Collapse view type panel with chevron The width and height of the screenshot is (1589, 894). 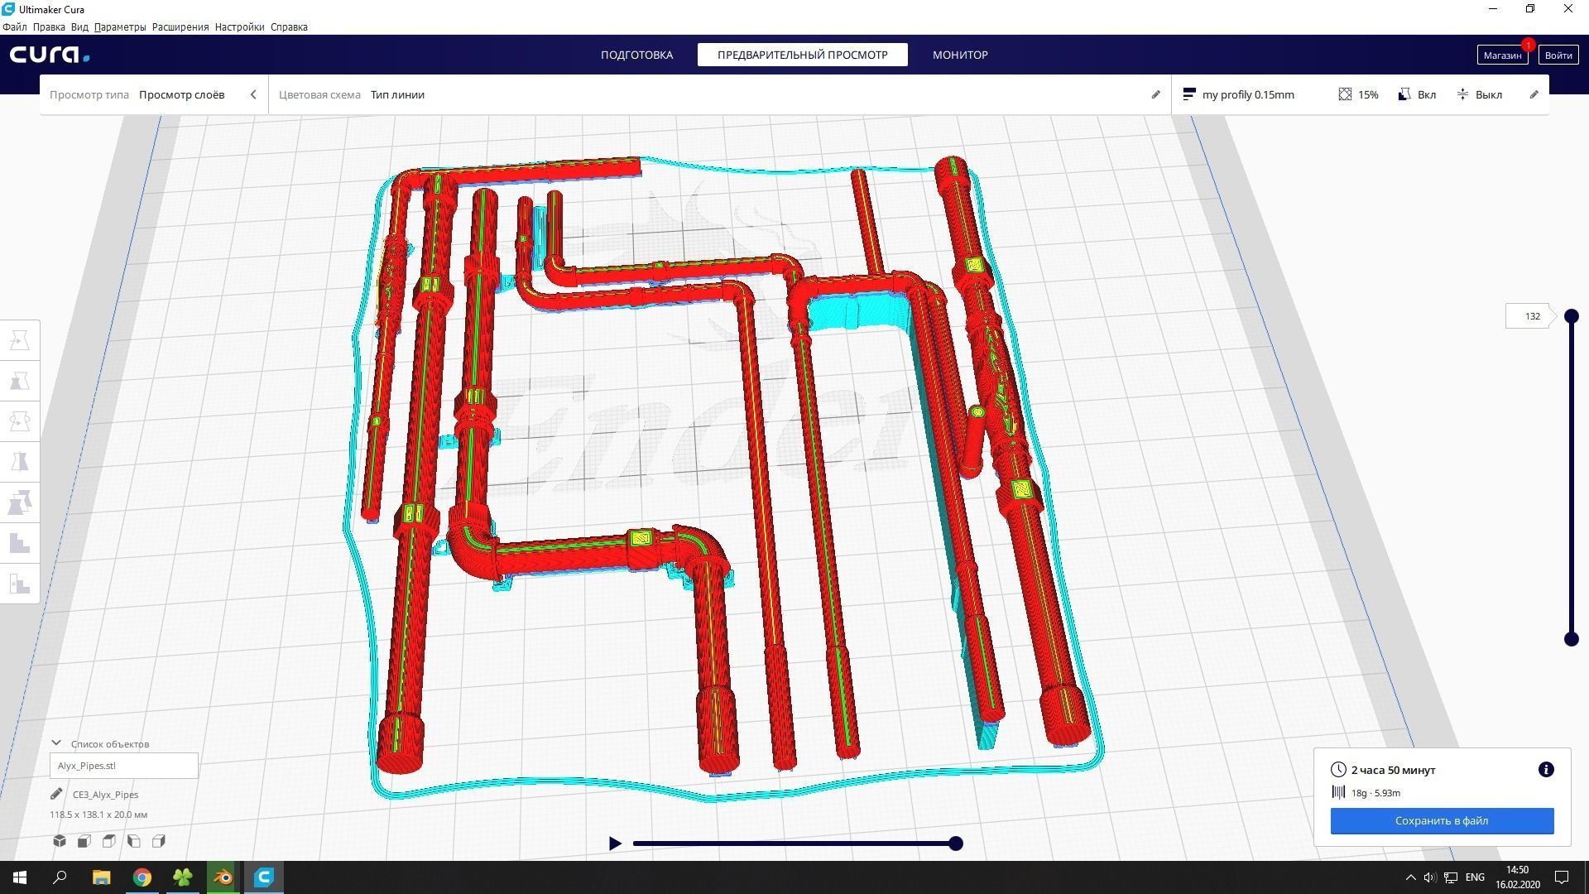tap(253, 94)
